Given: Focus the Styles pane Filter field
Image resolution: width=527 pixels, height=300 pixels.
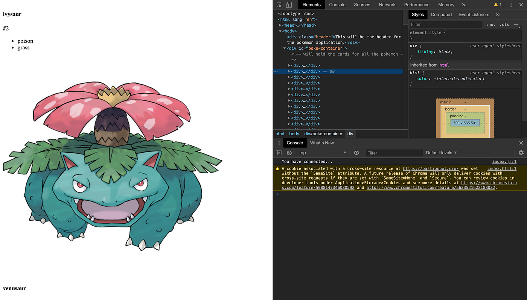Looking at the screenshot, I should pyautogui.click(x=446, y=24).
